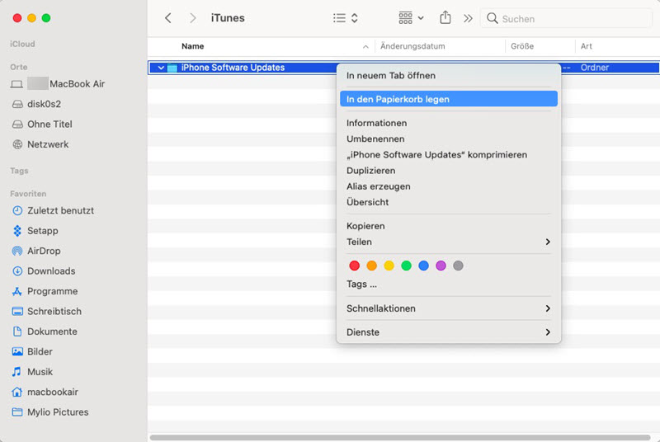Toggle sort direction arrow in Name column

click(x=365, y=47)
